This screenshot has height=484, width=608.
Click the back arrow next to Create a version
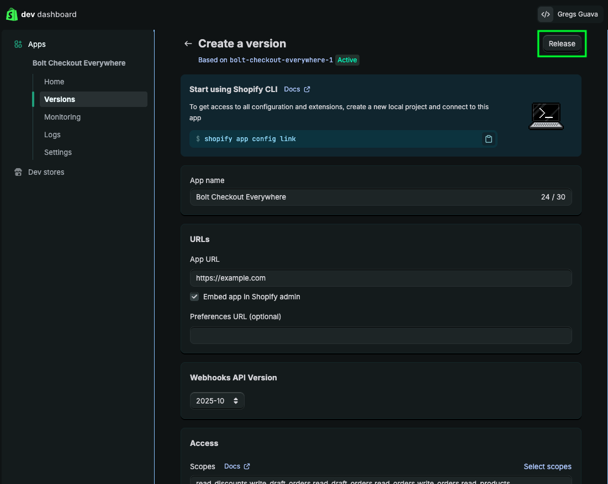(188, 43)
